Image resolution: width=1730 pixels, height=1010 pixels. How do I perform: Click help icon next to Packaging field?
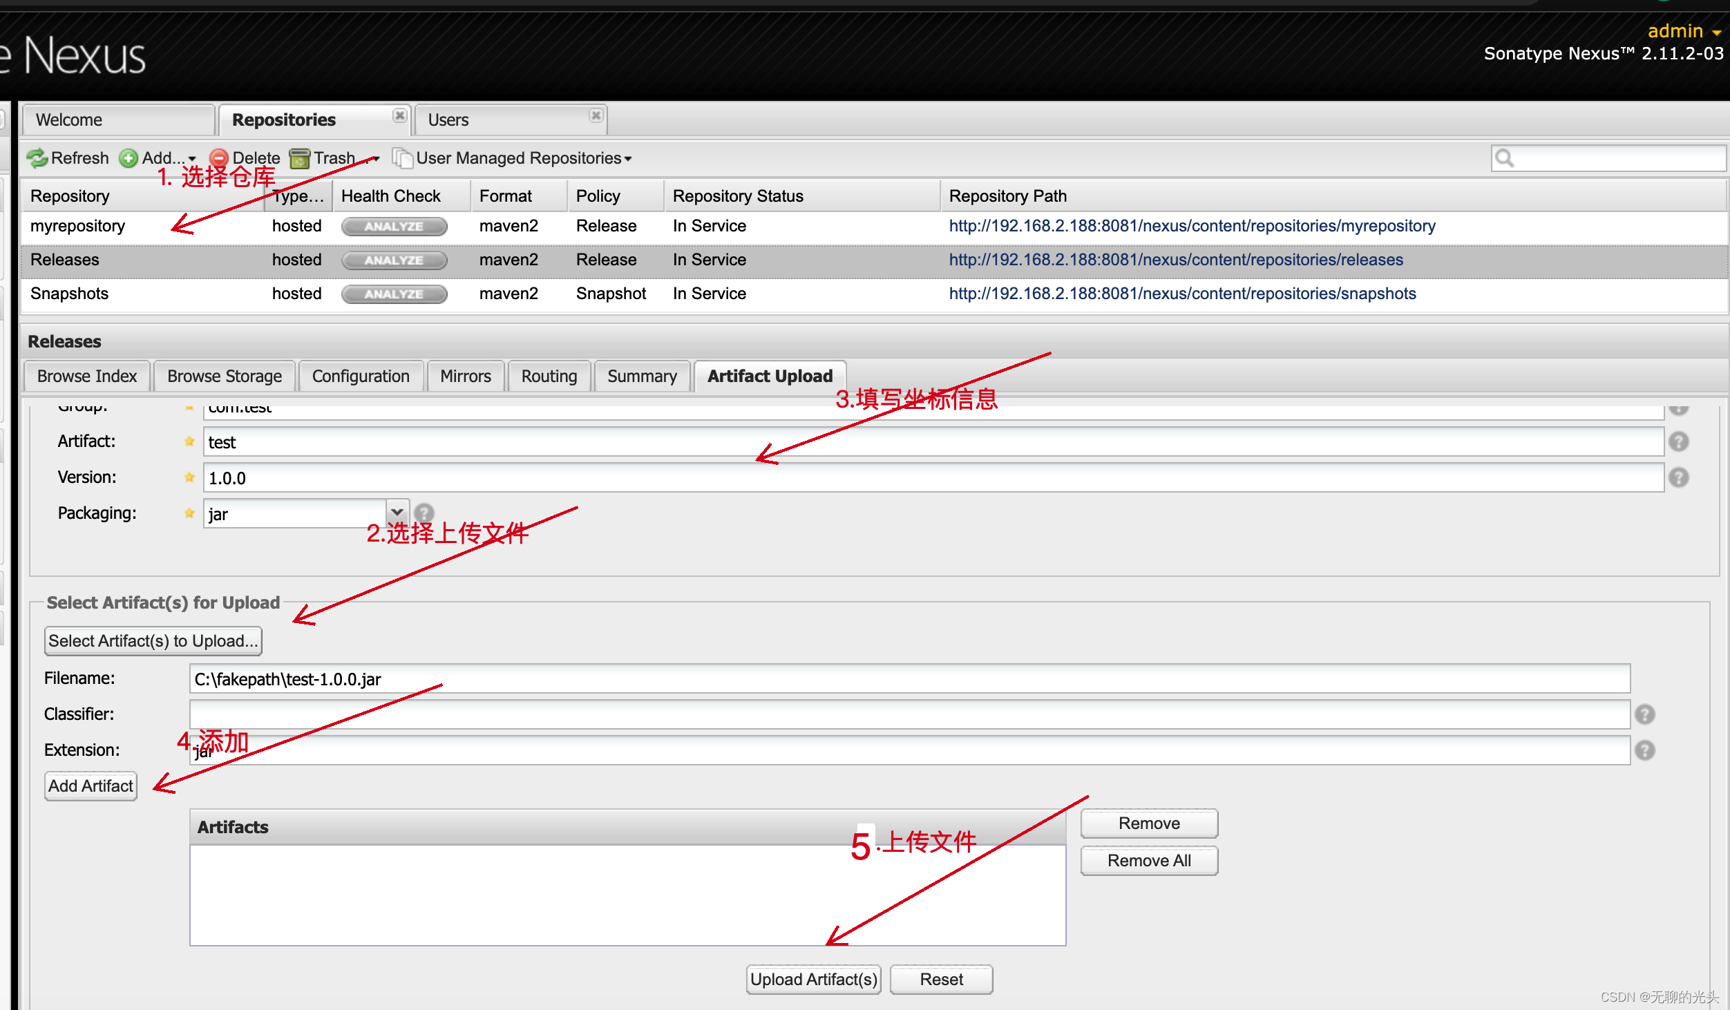point(424,513)
